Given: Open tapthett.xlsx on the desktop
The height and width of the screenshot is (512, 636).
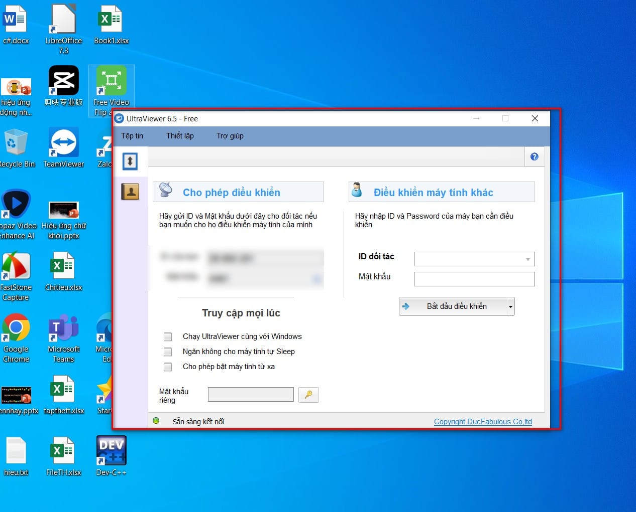Looking at the screenshot, I should point(63,395).
